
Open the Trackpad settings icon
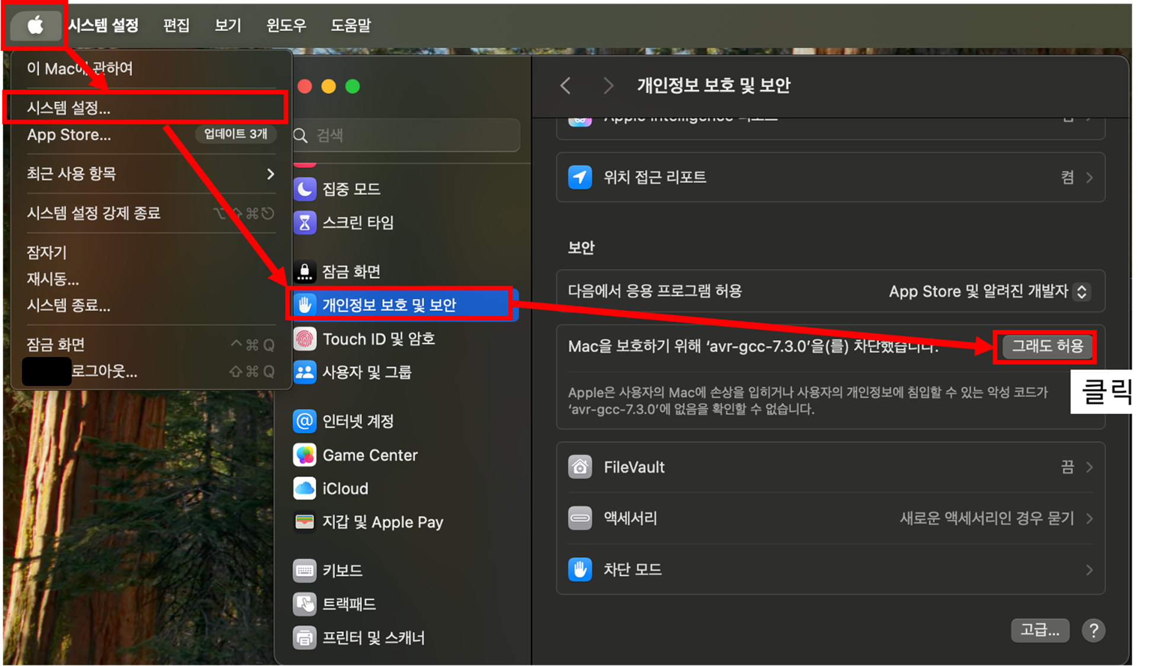[x=305, y=604]
